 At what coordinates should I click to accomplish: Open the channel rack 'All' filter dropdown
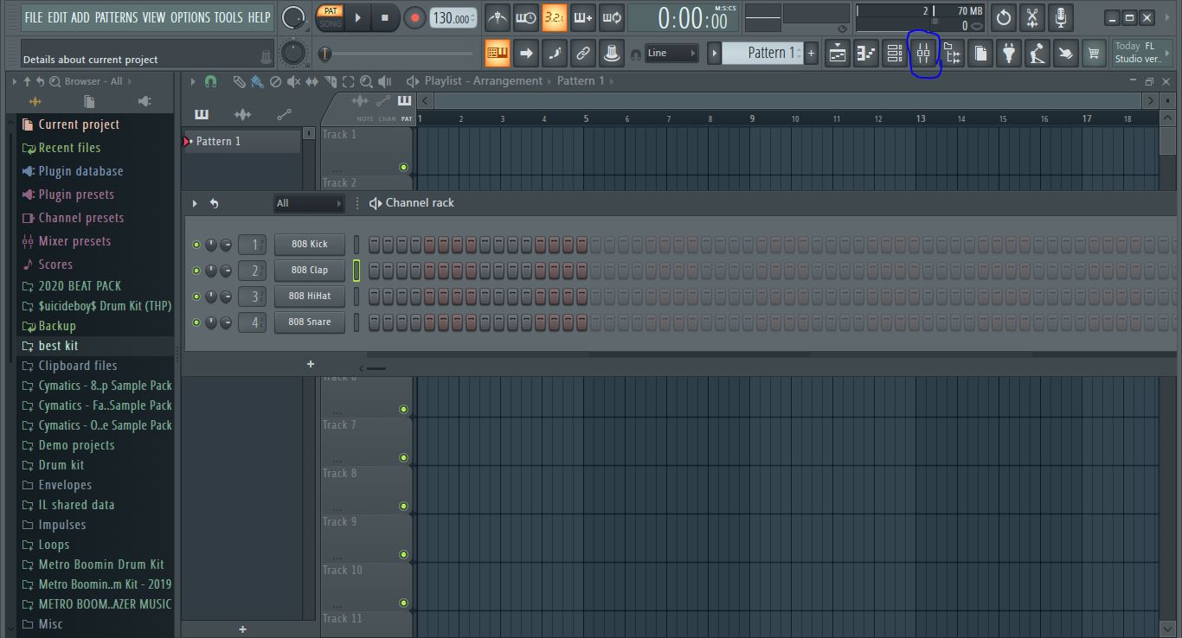tap(308, 204)
